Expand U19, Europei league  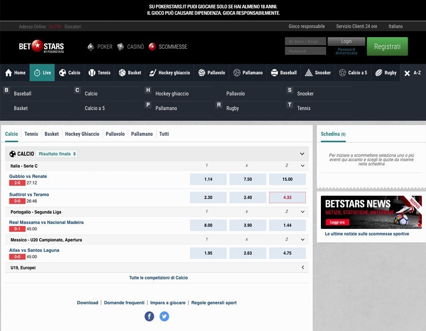click(302, 268)
